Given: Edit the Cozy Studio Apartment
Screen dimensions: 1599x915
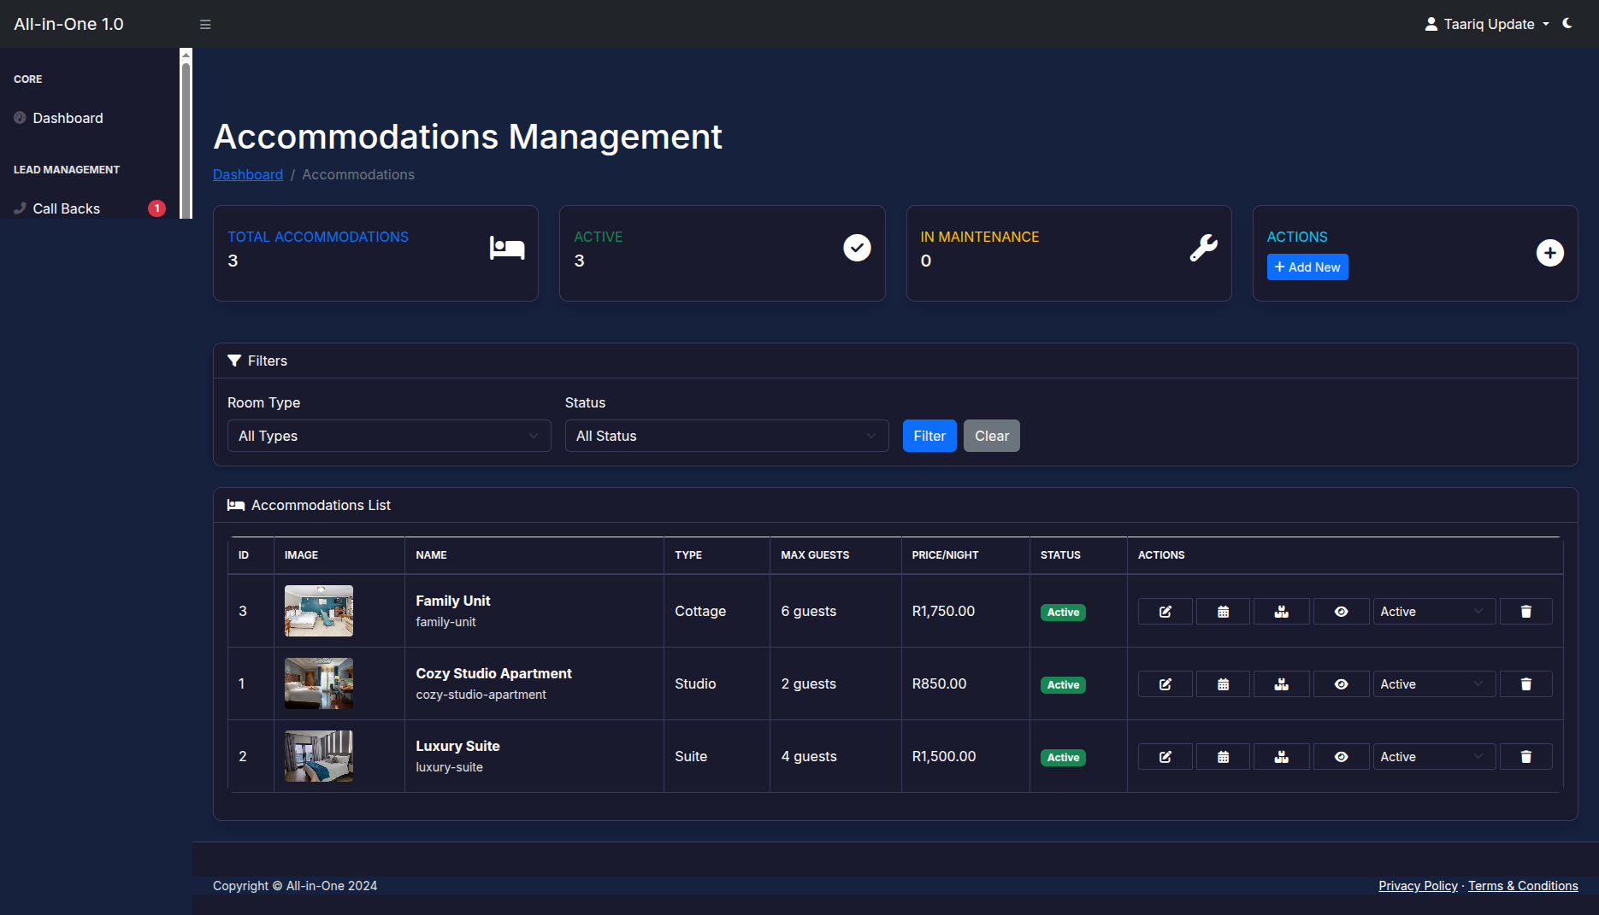Looking at the screenshot, I should point(1165,684).
